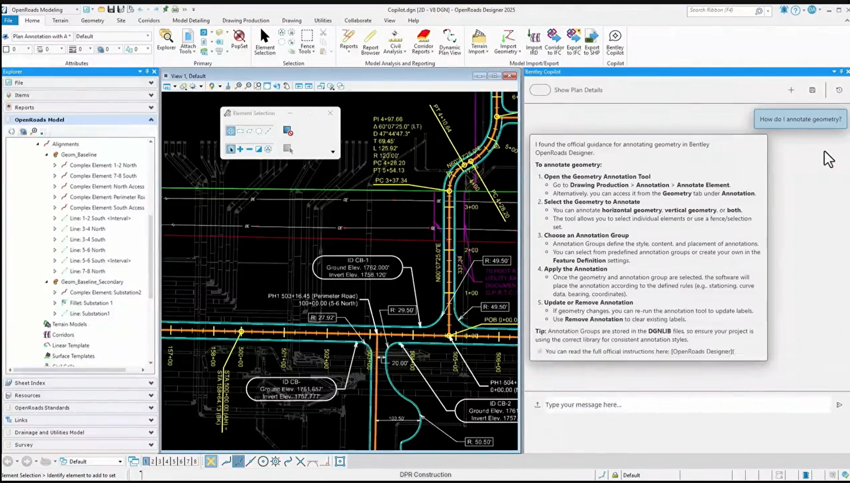The height and width of the screenshot is (483, 850).
Task: Select Block mode in Element Selection dialog
Action: pos(240,131)
